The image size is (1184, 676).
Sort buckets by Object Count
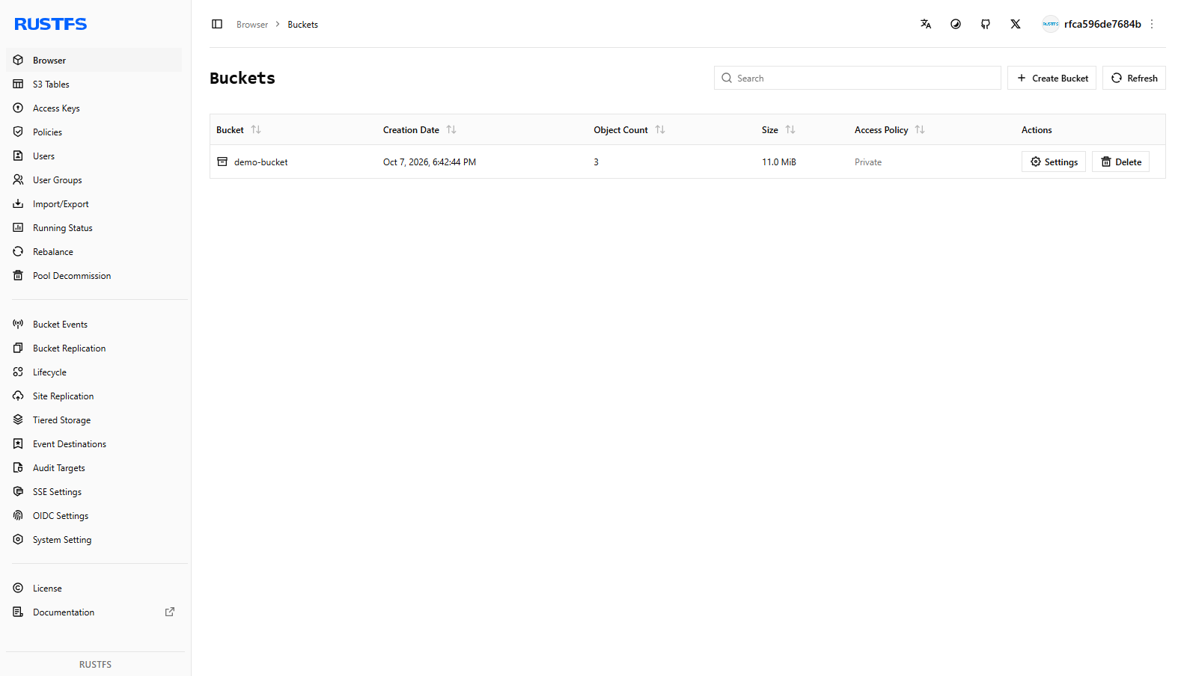[660, 129]
